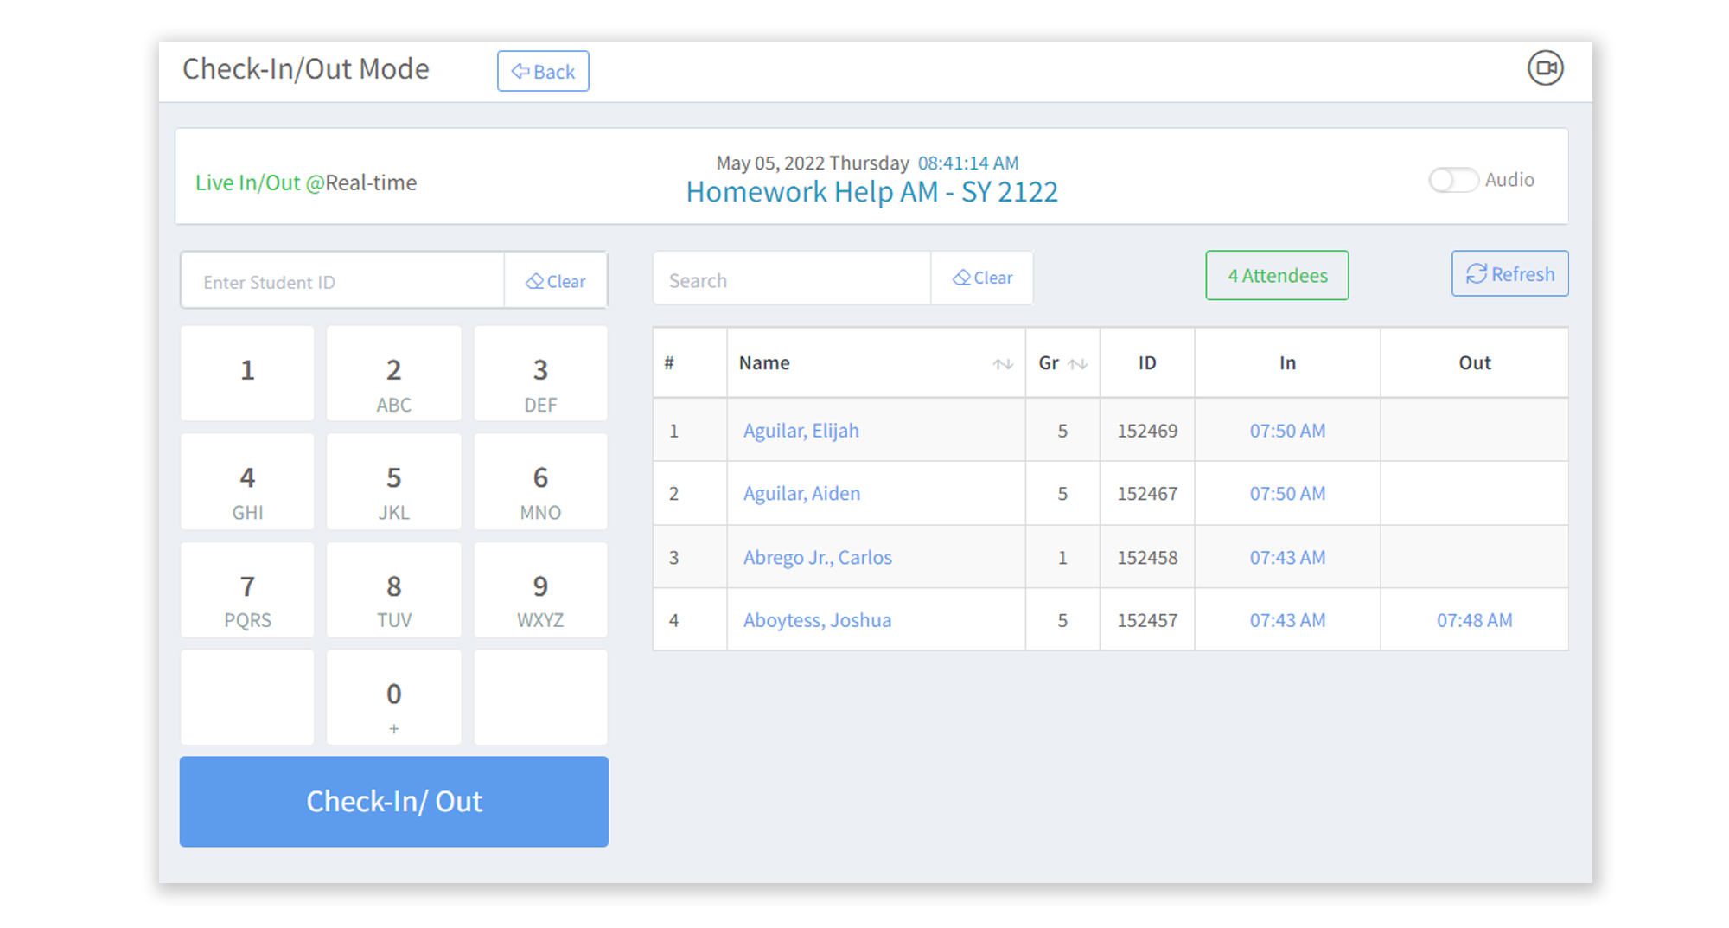The height and width of the screenshot is (928, 1729).
Task: Click into the Search input field
Action: [x=792, y=280]
